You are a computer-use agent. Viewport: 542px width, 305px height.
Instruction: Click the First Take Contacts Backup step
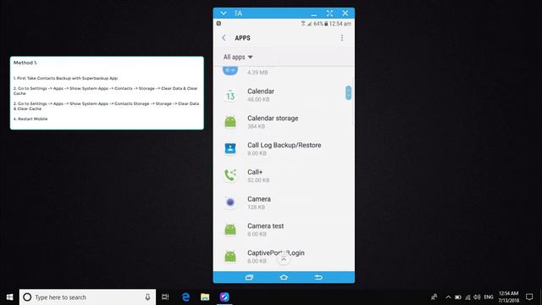click(x=65, y=78)
